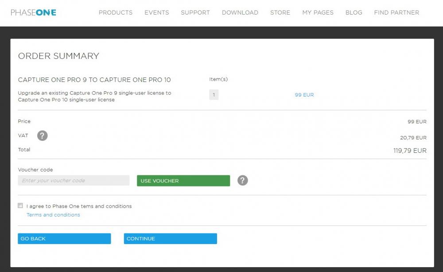Tick the agree to terms checkbox

pyautogui.click(x=20, y=206)
